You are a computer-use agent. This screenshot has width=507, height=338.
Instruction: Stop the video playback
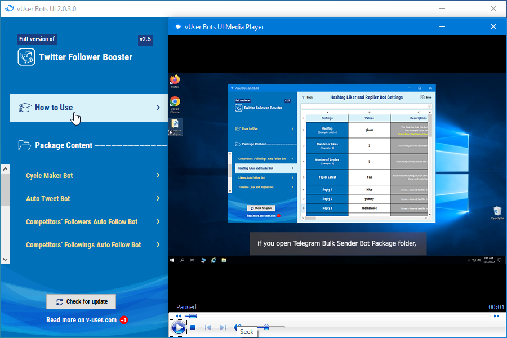click(193, 328)
